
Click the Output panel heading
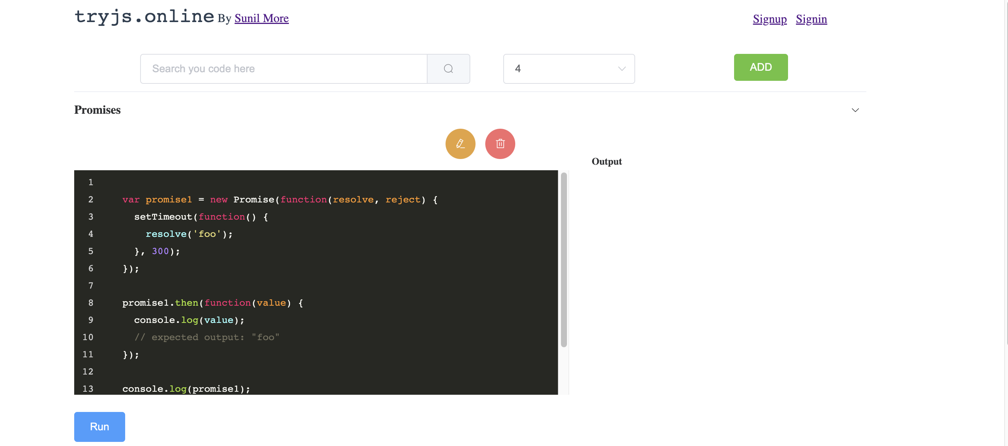607,161
